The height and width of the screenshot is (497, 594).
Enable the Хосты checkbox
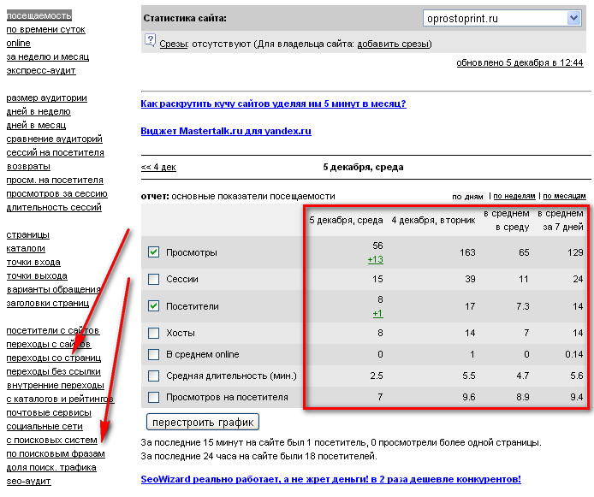(153, 333)
